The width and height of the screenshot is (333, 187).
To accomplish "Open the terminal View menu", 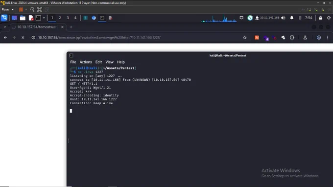I will coord(109,62).
